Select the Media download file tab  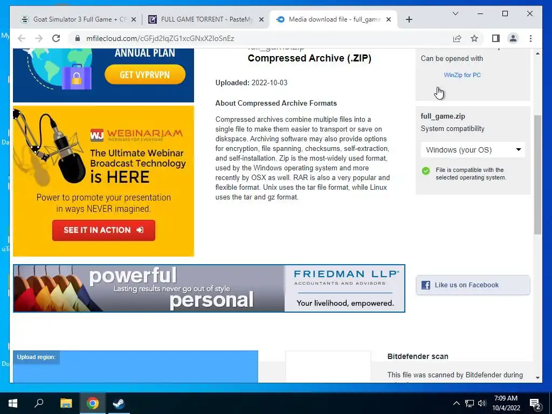click(x=333, y=19)
